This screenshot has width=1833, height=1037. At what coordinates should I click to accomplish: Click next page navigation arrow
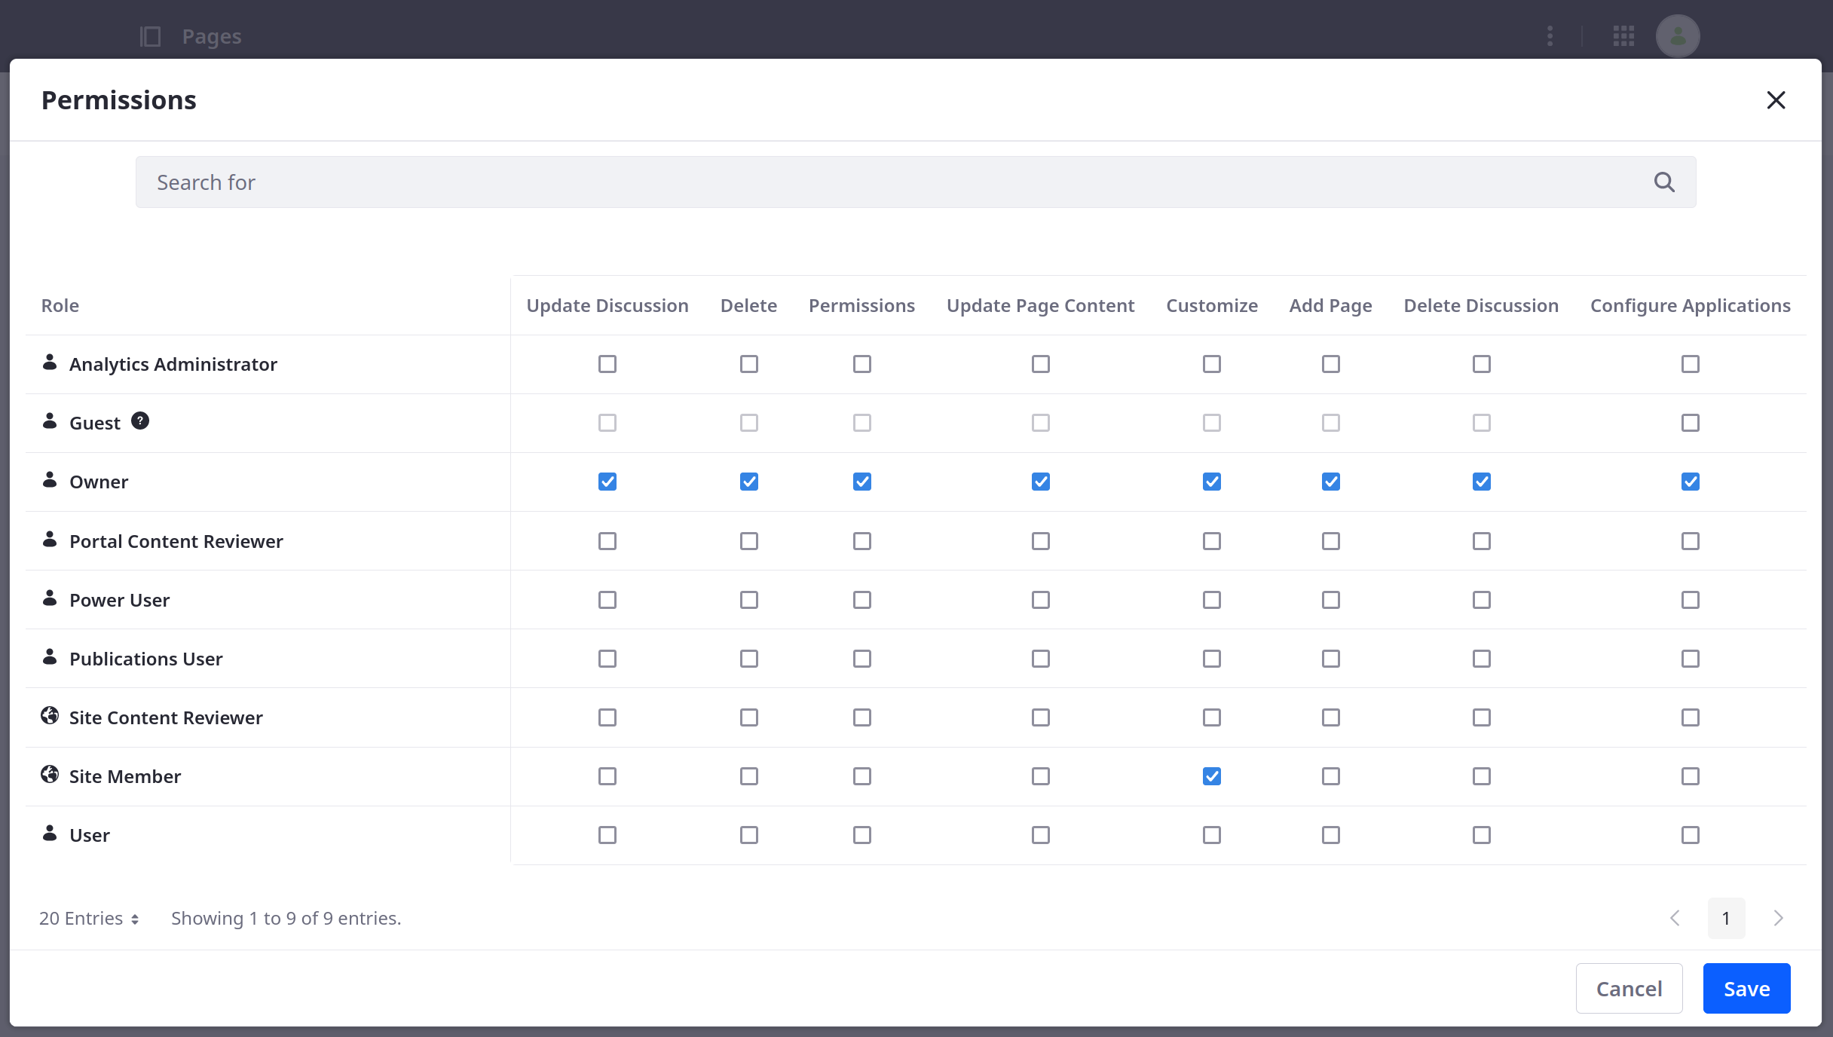pos(1778,917)
